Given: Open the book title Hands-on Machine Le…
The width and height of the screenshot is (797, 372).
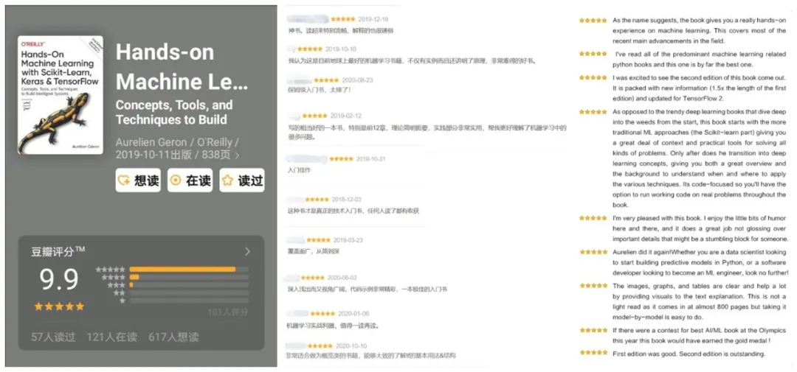Looking at the screenshot, I should (182, 67).
